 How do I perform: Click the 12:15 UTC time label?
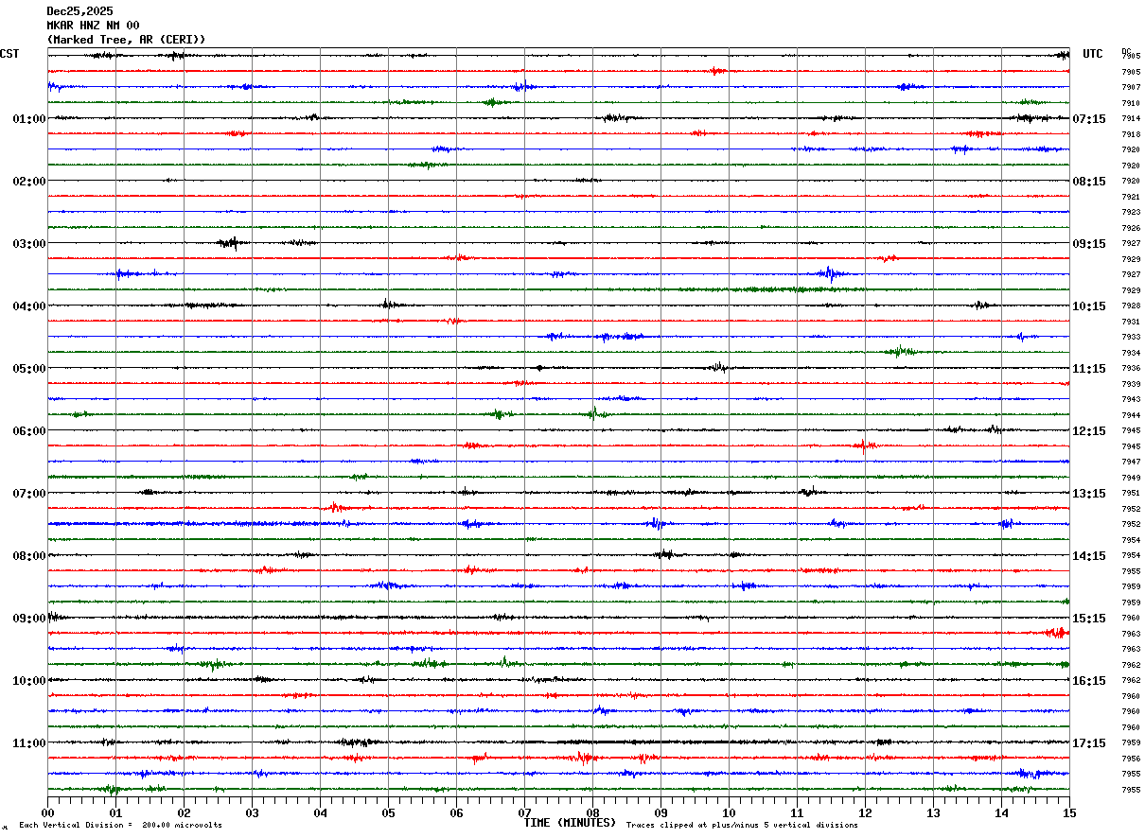1088,431
